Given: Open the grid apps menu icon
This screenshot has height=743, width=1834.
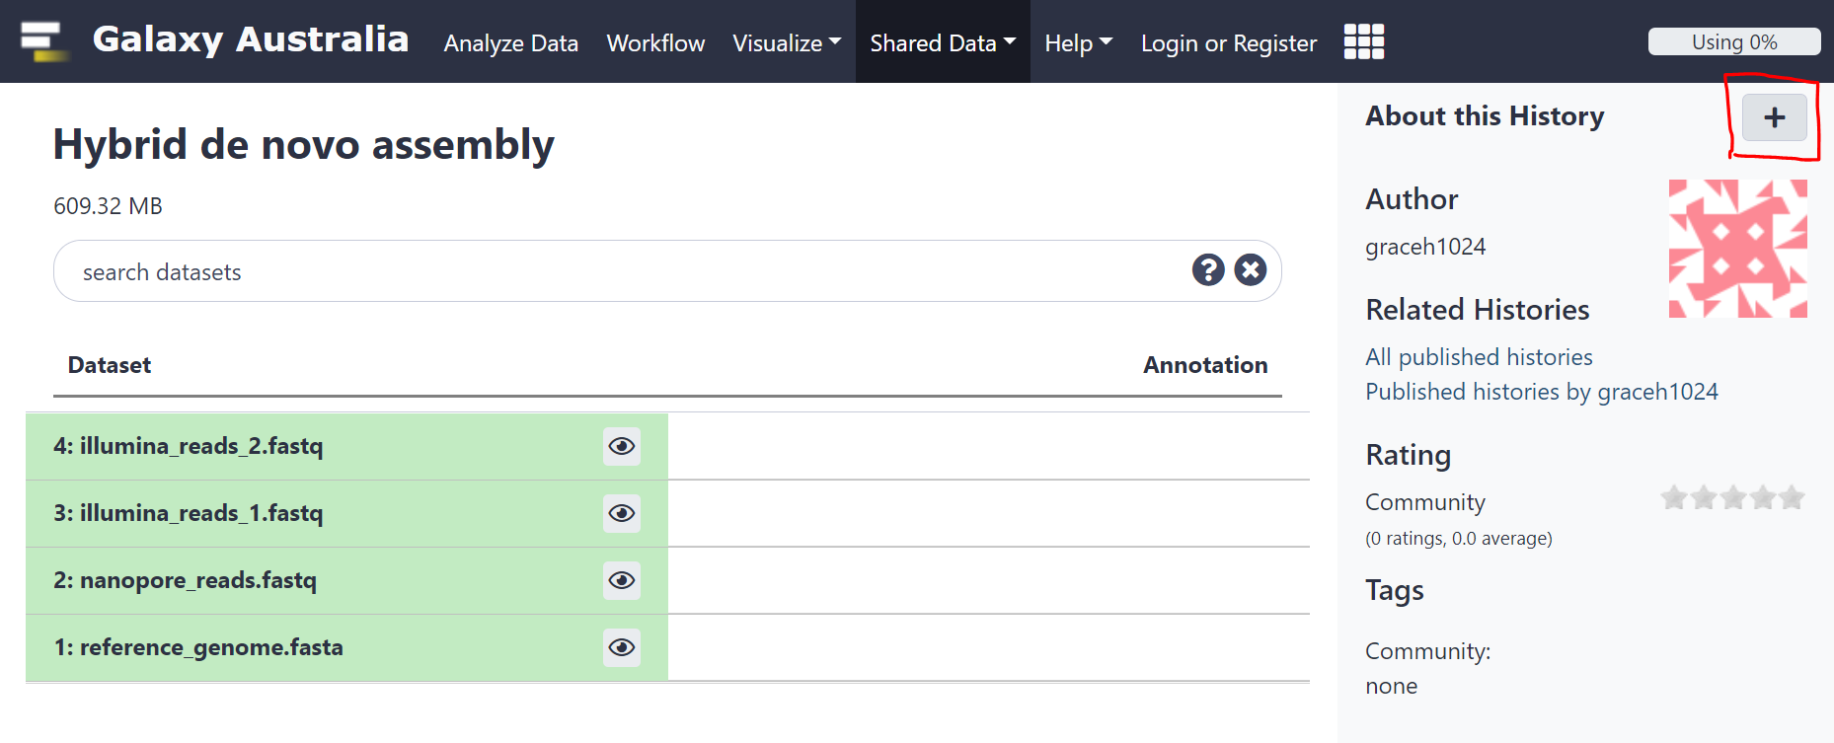Looking at the screenshot, I should click(1364, 42).
